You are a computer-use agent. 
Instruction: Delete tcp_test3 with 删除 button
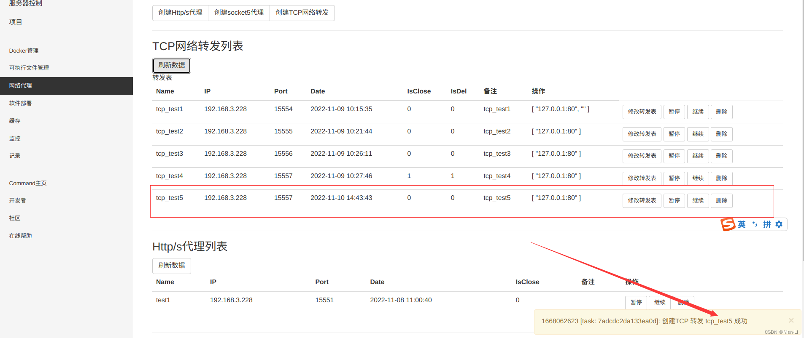721,156
